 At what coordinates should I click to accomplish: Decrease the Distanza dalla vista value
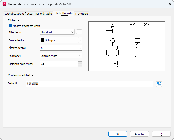80,65
